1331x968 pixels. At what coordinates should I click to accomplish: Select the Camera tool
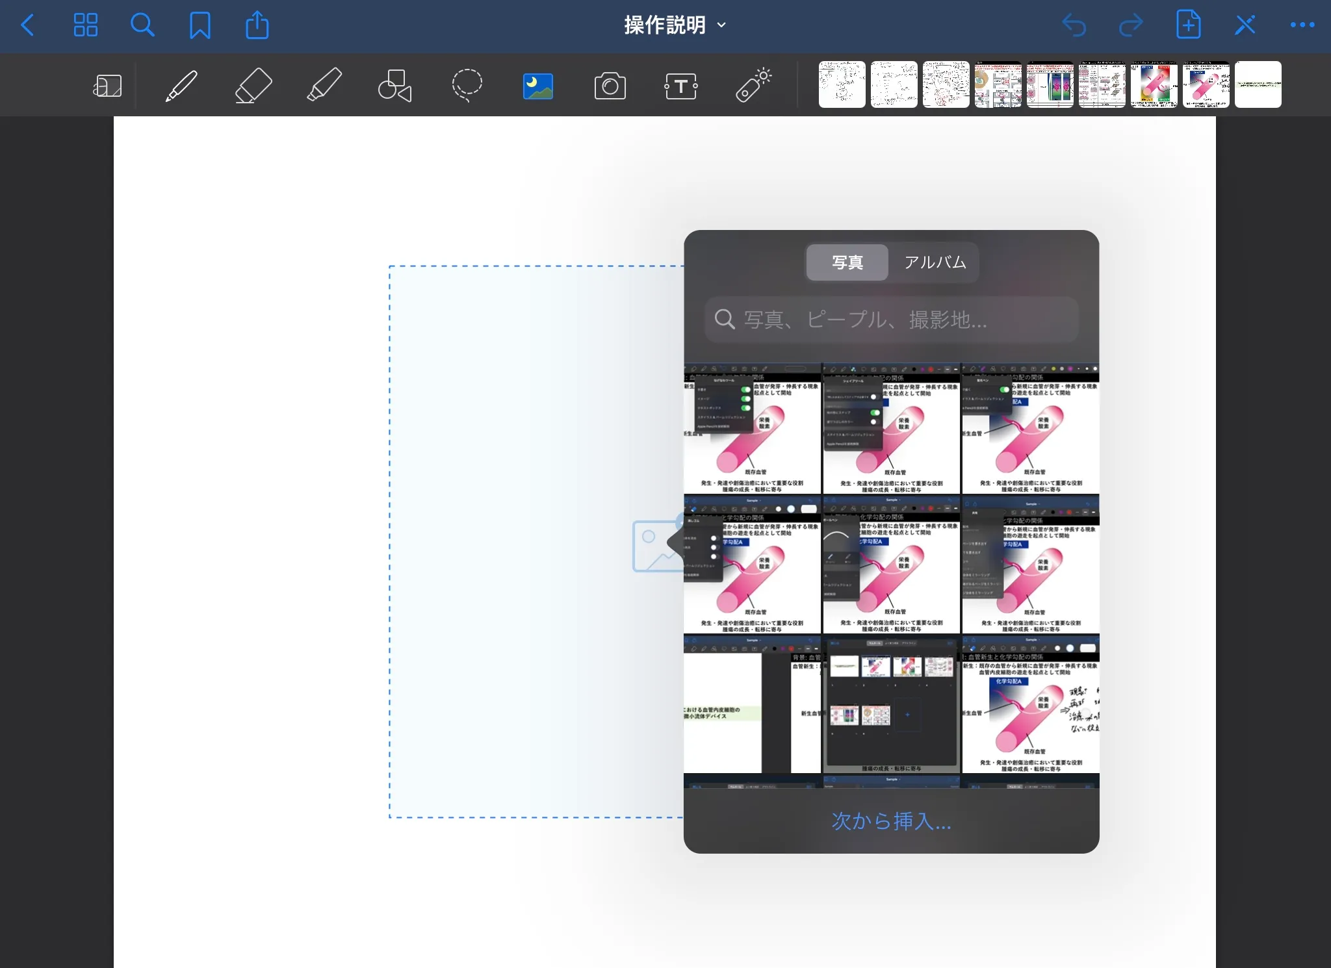pos(610,85)
